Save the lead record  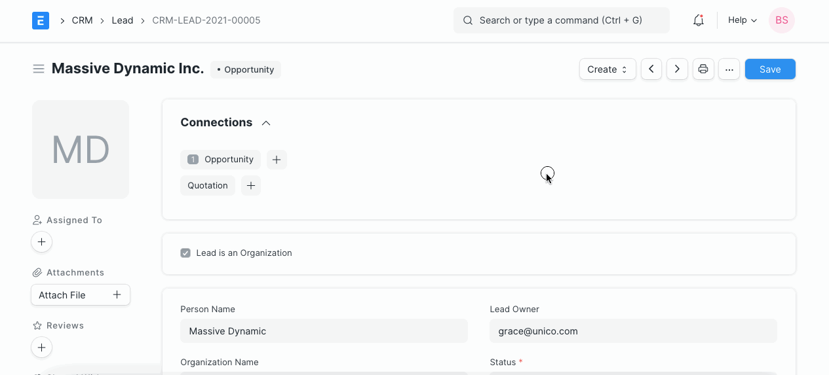[x=770, y=69]
